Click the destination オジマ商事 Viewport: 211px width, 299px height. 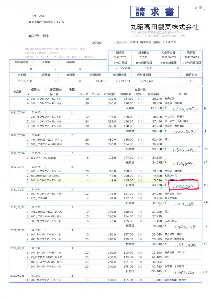(171, 198)
